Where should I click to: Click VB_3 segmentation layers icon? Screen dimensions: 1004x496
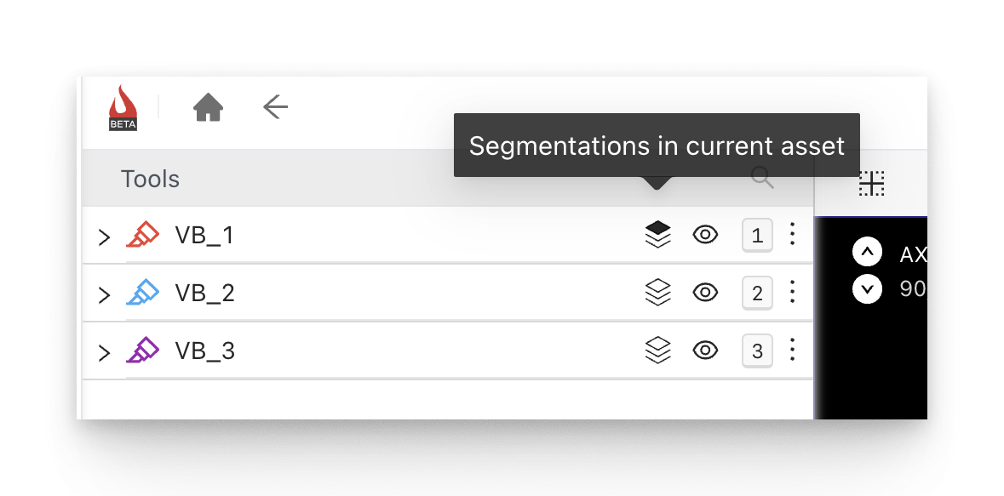657,351
